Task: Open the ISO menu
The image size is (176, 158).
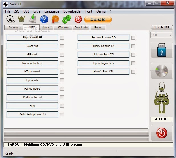Action: click(x=17, y=11)
